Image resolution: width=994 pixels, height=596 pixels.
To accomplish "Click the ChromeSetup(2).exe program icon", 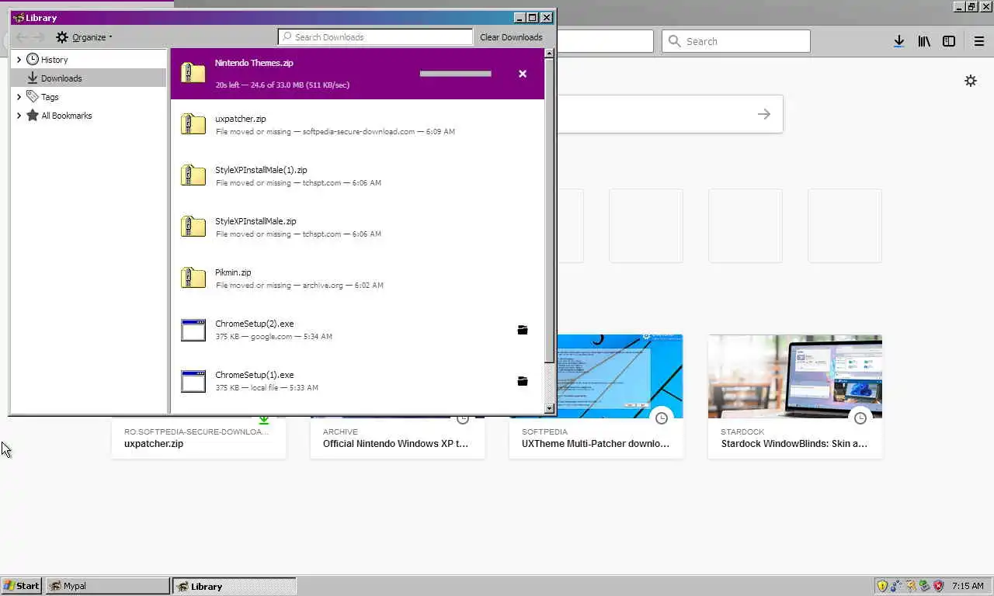I will 193,330.
